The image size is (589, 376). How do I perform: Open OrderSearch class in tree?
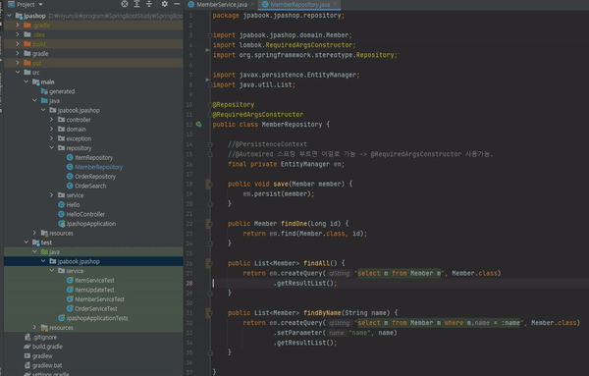86,186
